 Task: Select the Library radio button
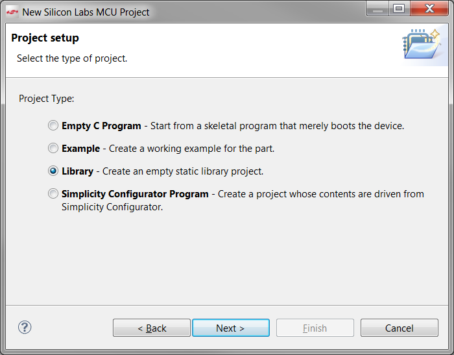(53, 171)
